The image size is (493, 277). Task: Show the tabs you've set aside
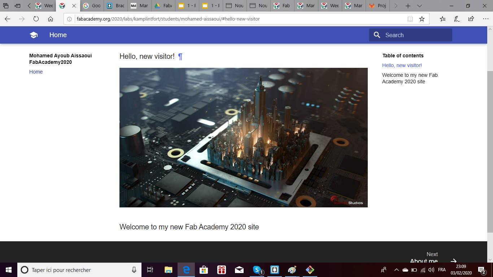coord(6,6)
